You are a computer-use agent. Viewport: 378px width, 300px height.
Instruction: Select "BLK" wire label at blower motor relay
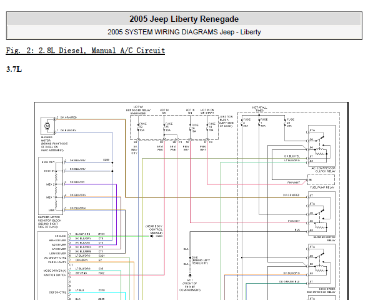[x=297, y=229]
